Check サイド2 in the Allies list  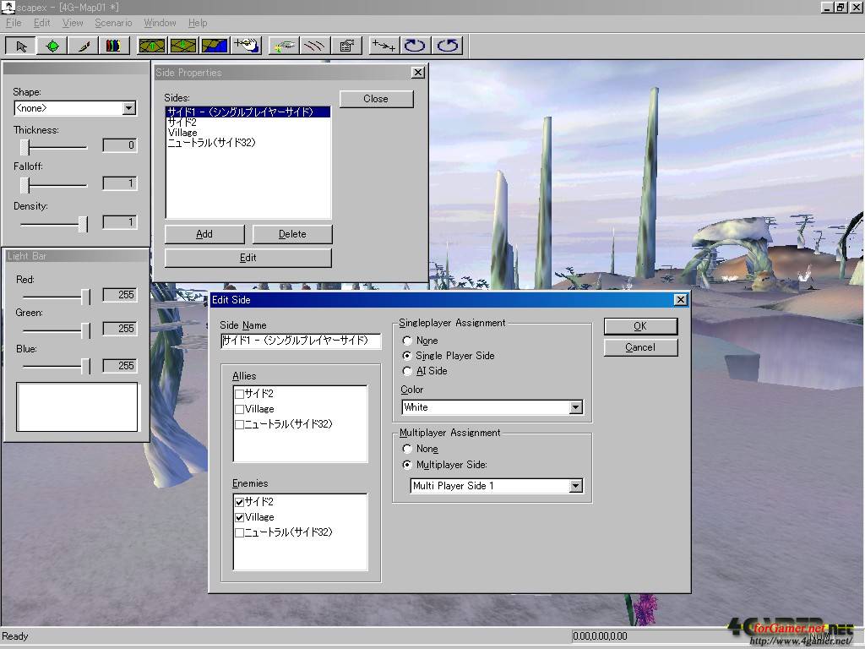click(240, 394)
